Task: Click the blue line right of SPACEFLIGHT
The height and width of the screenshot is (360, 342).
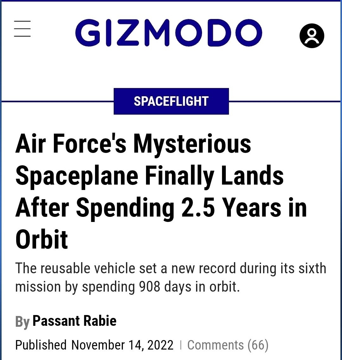Action: click(x=285, y=101)
